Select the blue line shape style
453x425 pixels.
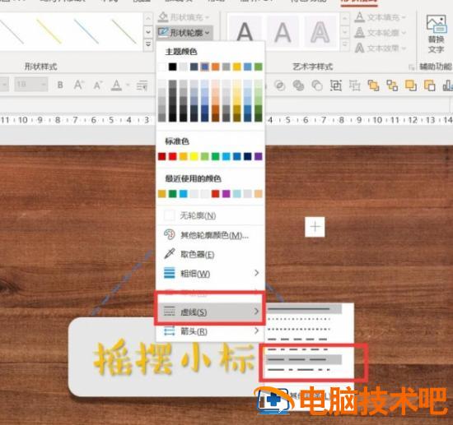tap(86, 31)
